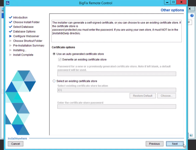Click 'Enter the certificate store password' label
Viewport: 196px width, 150px height.
[x=80, y=102]
